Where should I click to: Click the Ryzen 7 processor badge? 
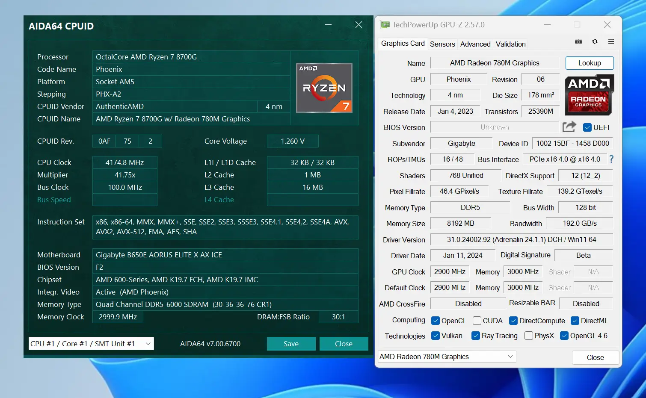coord(324,88)
